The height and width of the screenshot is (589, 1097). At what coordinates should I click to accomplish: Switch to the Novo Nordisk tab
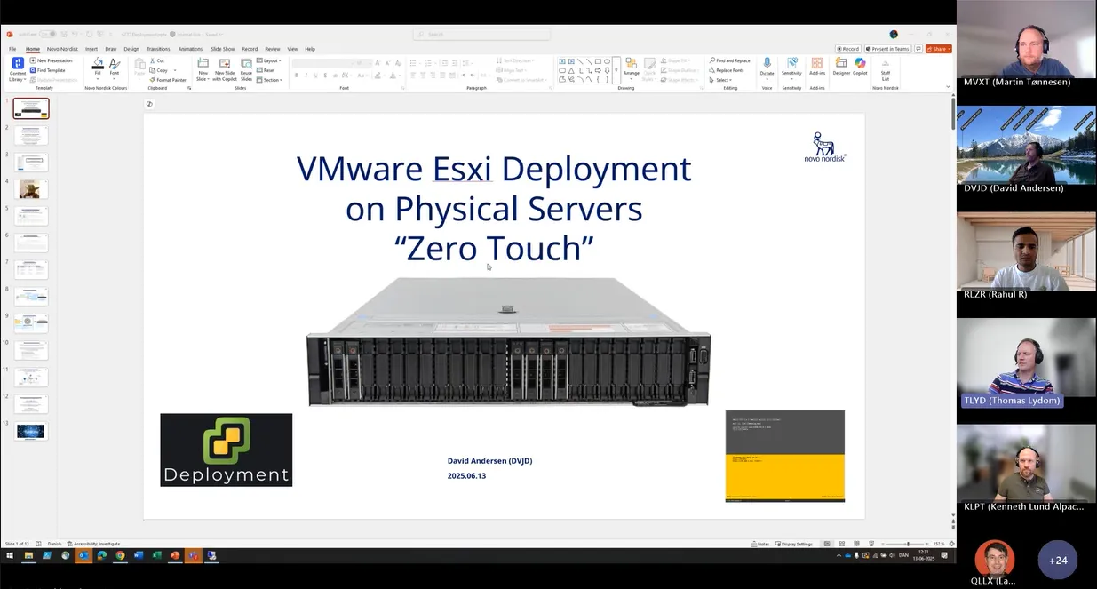point(61,49)
